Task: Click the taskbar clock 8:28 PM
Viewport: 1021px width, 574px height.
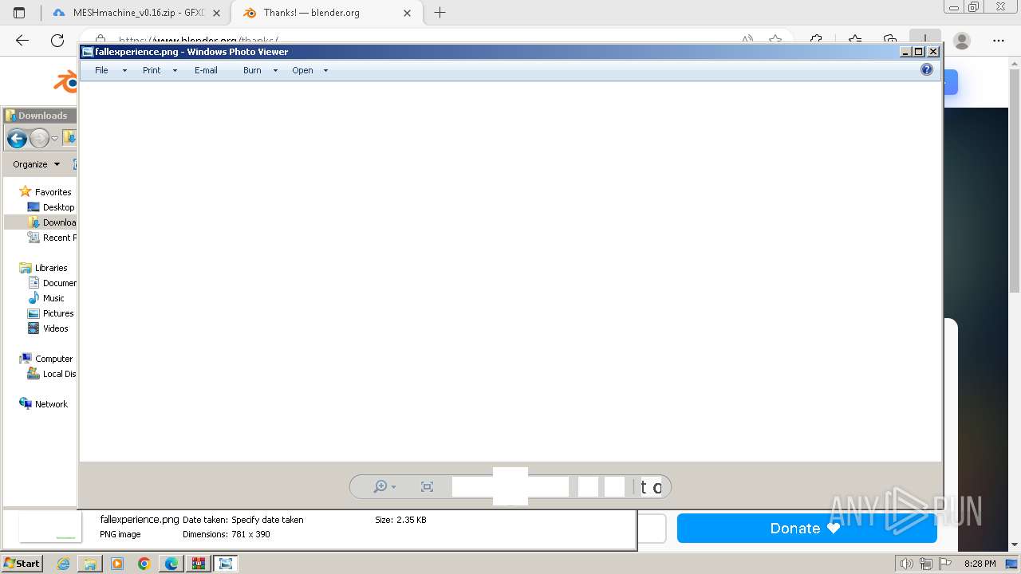Action: (x=980, y=564)
